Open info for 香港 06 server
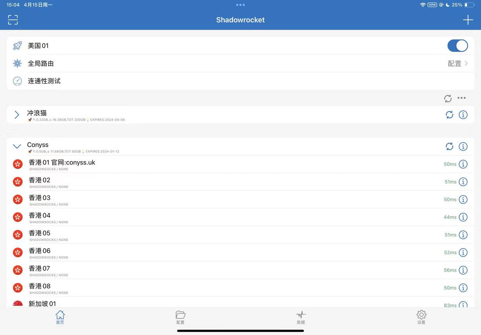 coord(463,252)
